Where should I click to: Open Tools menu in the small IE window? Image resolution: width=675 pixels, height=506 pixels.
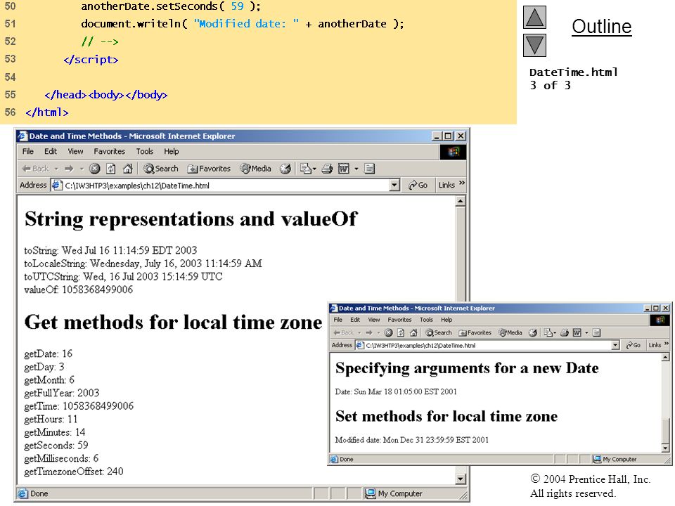(426, 320)
